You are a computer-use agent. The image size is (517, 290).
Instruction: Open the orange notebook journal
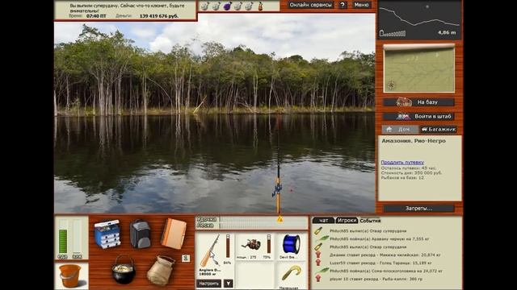click(x=174, y=234)
